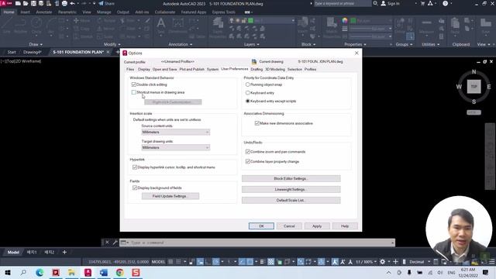Toggle Combine zoom and pan commands checkbox
This screenshot has height=279, width=496.
tap(248, 152)
